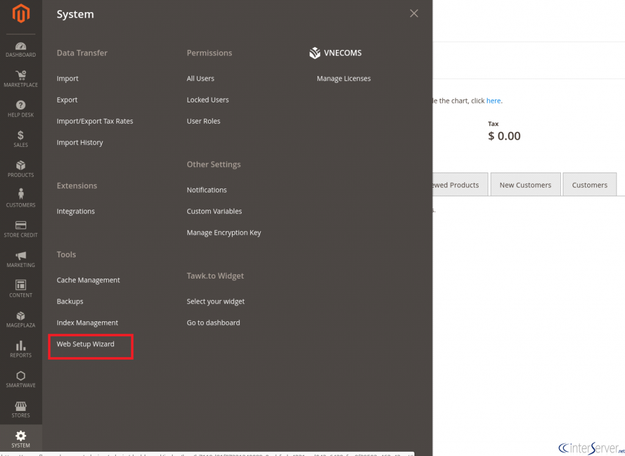Open Locked Users
The image size is (625, 456).
click(208, 100)
